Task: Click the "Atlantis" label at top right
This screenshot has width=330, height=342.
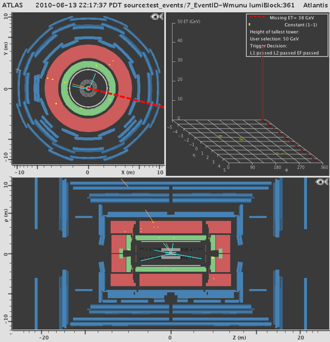Action: (x=315, y=4)
